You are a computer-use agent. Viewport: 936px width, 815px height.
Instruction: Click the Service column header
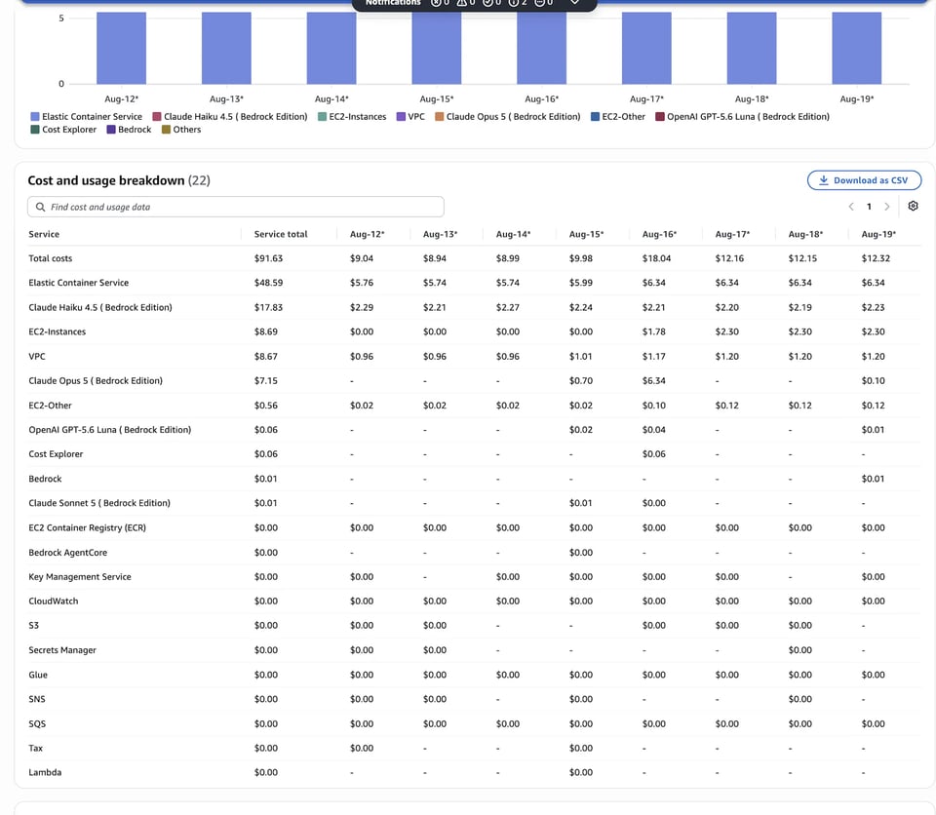coord(44,234)
